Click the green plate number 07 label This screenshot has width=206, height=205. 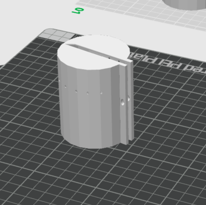78,10
